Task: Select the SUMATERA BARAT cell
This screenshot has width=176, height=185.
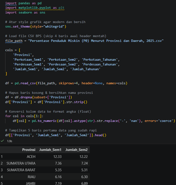Action: (x=21, y=170)
